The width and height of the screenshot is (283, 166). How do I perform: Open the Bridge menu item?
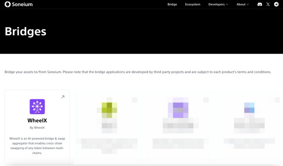coord(172,4)
